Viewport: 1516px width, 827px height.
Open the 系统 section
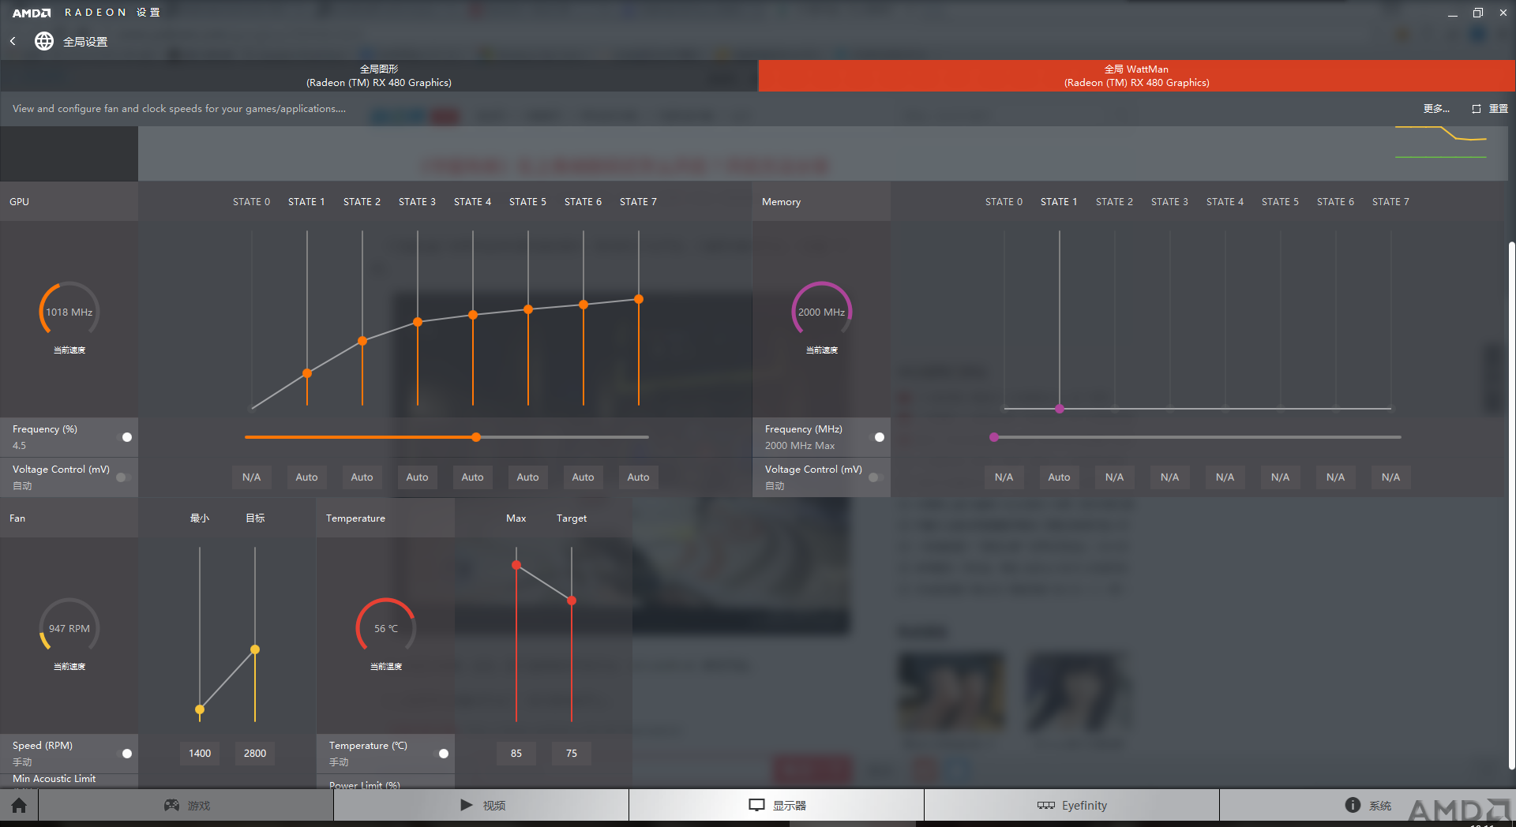click(1368, 805)
